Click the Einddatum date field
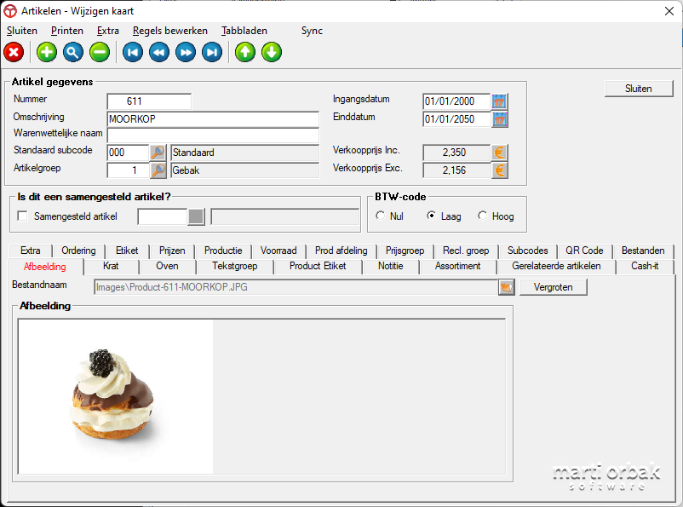 click(456, 119)
